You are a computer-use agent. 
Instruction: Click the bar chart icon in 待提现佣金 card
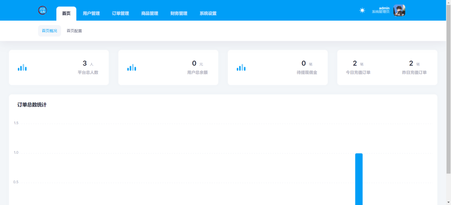click(x=241, y=68)
